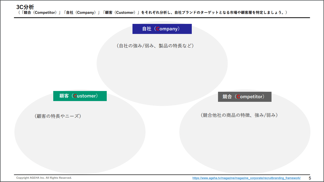Select the 自社（Company） blue label

(162, 29)
